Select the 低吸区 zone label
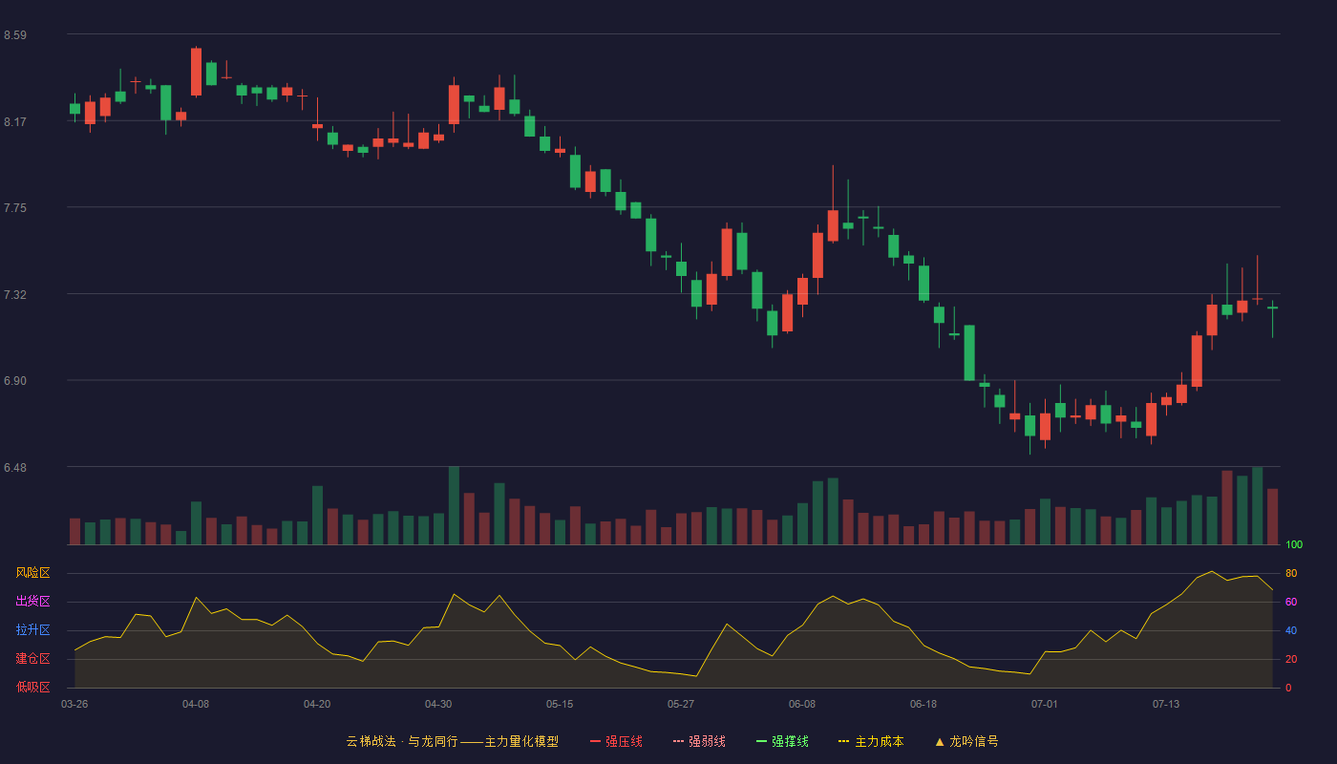The image size is (1337, 764). point(32,688)
